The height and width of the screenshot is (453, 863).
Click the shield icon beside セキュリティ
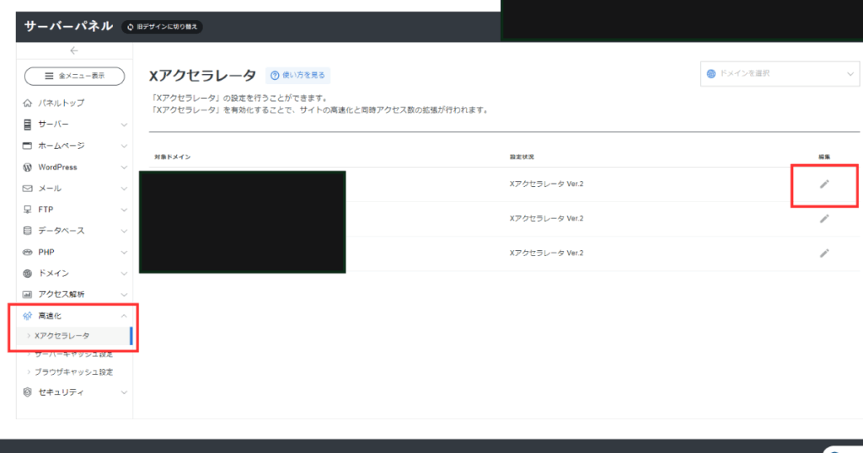click(x=28, y=392)
